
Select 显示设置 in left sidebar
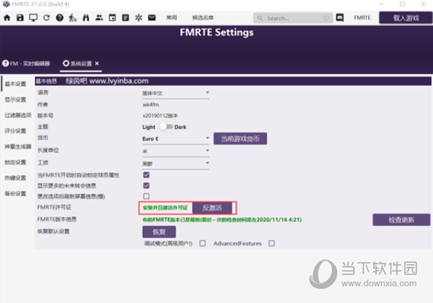pos(15,100)
